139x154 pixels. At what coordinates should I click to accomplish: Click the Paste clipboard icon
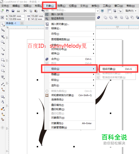(36, 11)
